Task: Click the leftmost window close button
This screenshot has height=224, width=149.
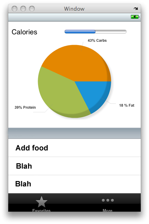Action: tap(14, 9)
